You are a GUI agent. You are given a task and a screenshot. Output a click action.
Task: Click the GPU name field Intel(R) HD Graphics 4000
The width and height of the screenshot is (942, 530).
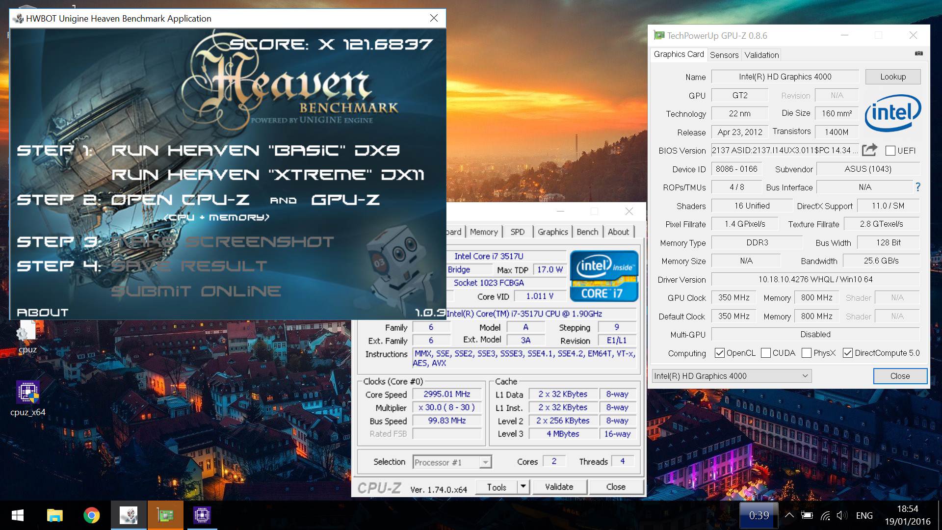point(785,77)
